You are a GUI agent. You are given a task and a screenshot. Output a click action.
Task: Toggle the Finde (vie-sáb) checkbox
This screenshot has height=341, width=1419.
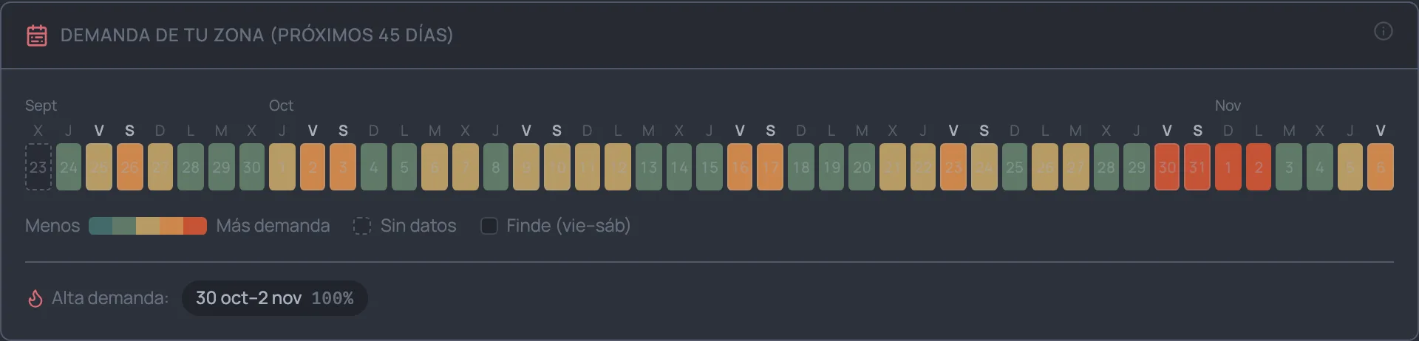pos(489,226)
